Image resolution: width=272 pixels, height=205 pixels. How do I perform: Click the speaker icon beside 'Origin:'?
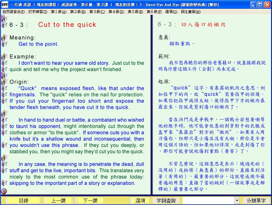coord(4,82)
